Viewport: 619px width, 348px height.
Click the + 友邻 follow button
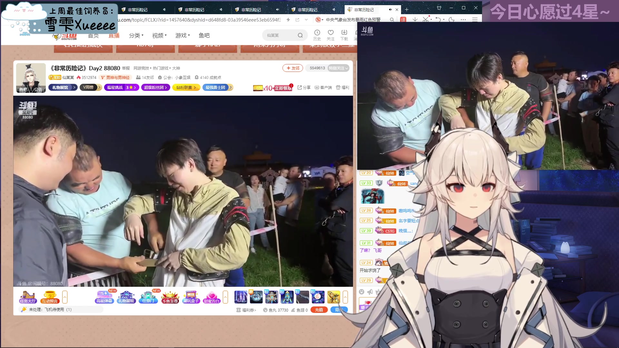[293, 68]
